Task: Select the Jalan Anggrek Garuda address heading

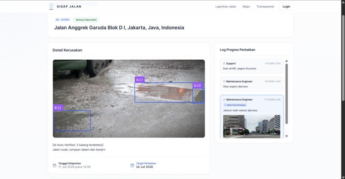Action: tap(119, 28)
